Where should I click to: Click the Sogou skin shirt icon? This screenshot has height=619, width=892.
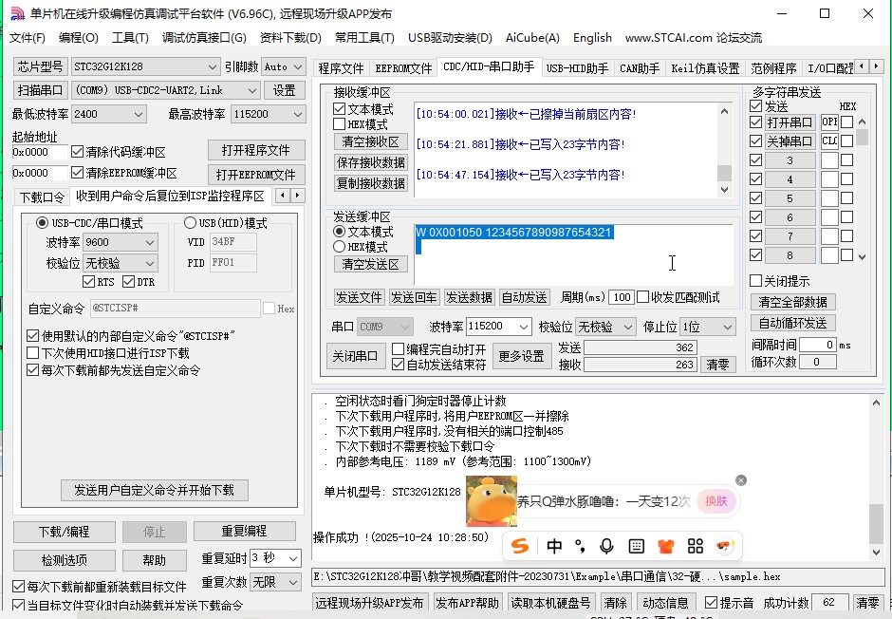pos(665,546)
